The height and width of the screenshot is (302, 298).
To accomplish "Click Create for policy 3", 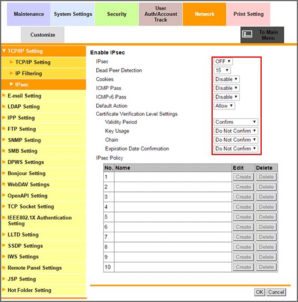I will point(243,197).
